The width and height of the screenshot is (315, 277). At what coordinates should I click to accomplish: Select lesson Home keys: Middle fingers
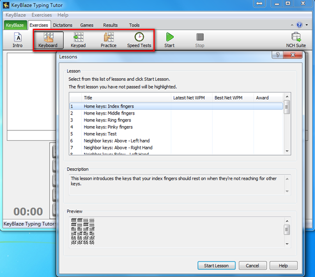coord(176,113)
